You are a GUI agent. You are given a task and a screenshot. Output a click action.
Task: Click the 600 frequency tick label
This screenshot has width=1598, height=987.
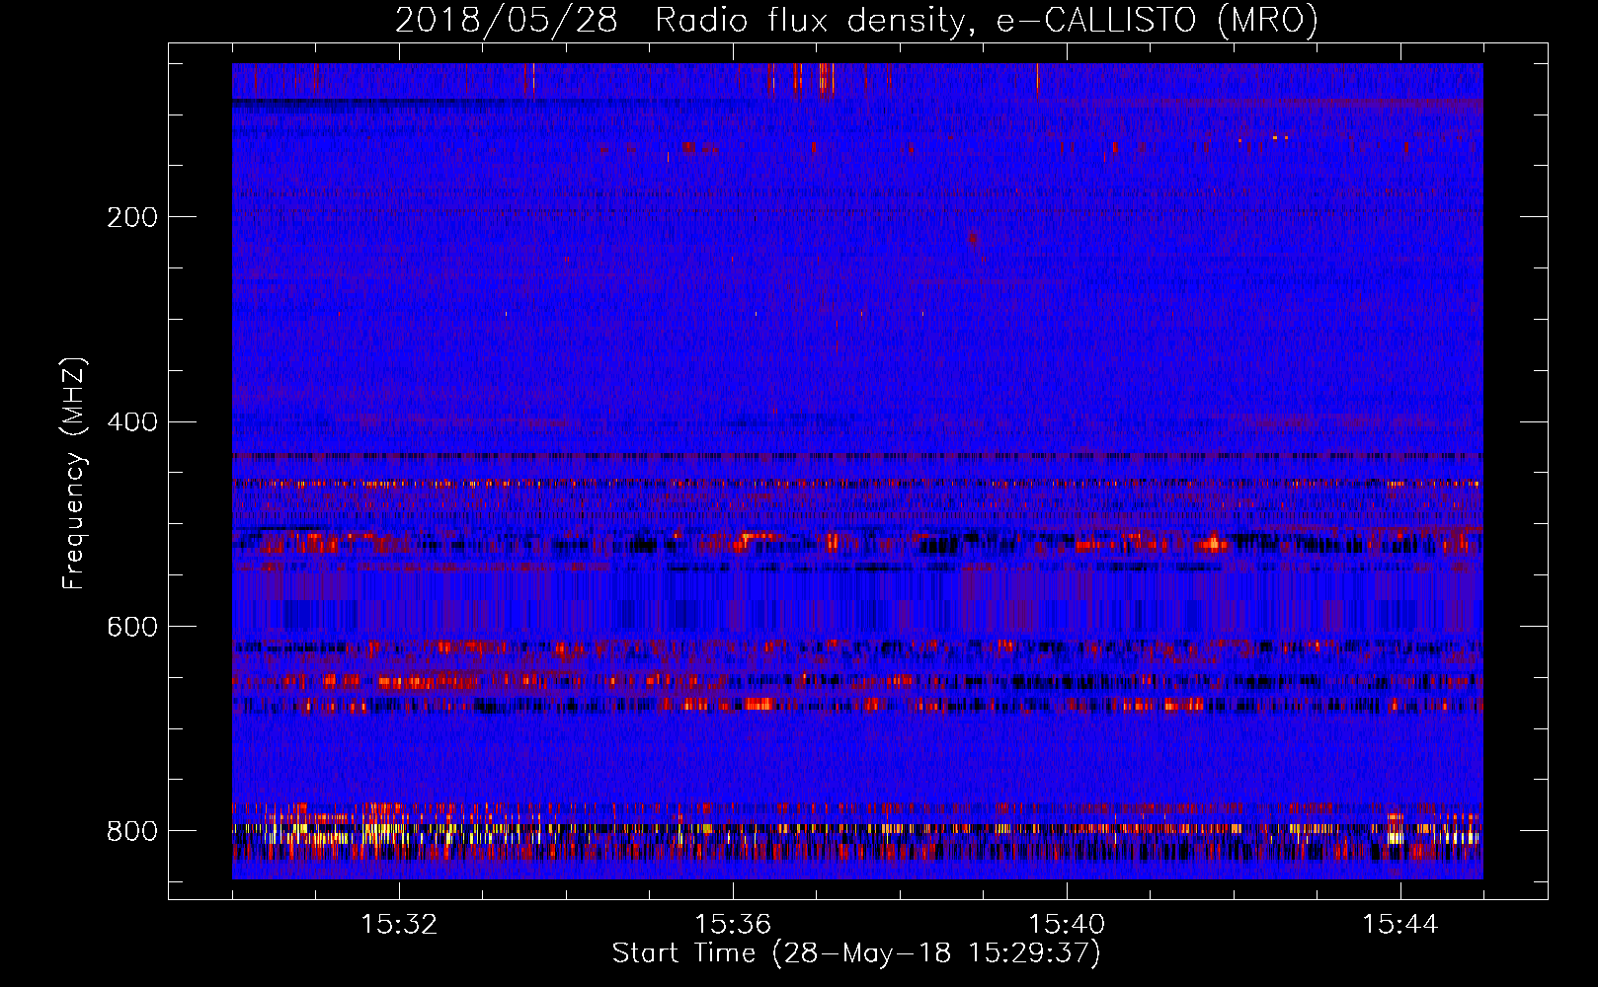(132, 627)
